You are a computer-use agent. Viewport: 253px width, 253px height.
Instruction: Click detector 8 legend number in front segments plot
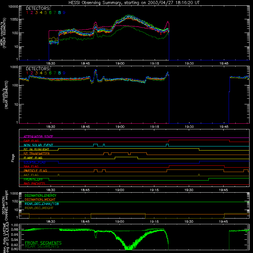[x=59, y=13]
